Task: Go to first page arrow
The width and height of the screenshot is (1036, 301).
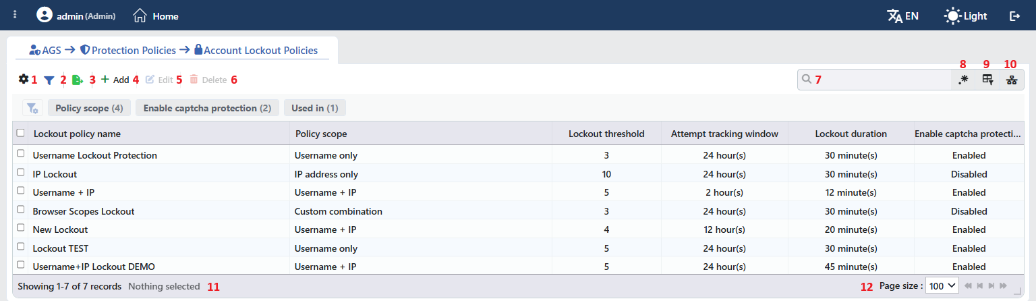Action: [969, 286]
